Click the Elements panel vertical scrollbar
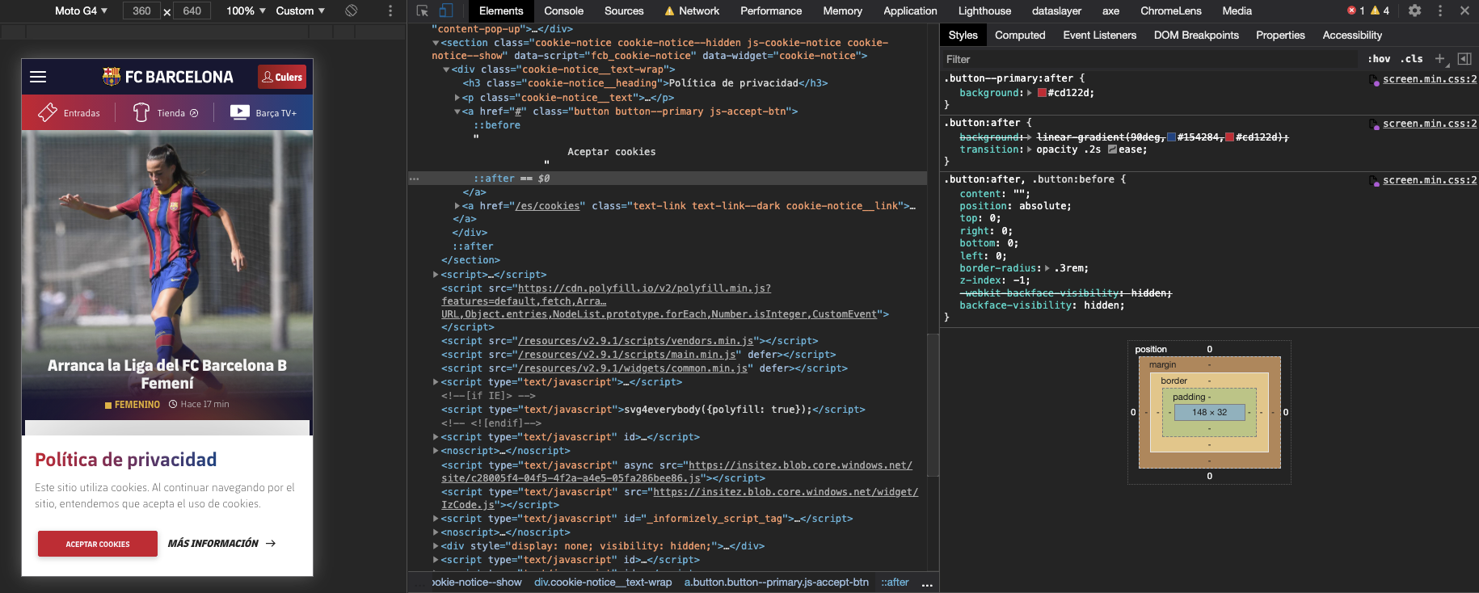The width and height of the screenshot is (1479, 593). coord(933,404)
